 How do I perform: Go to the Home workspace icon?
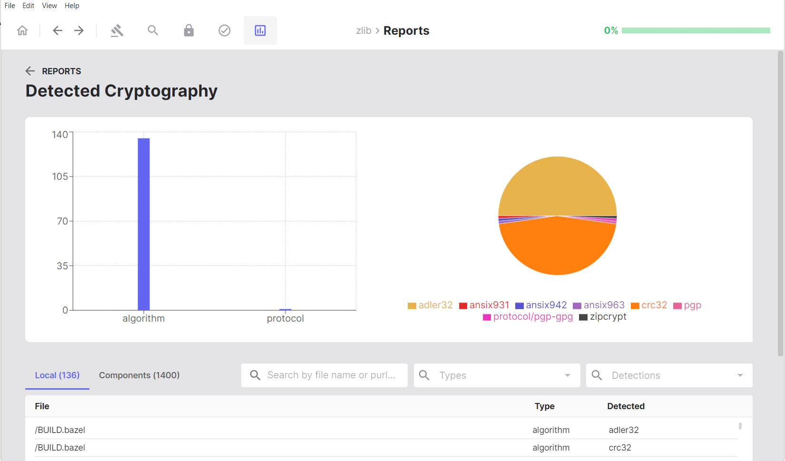[22, 30]
